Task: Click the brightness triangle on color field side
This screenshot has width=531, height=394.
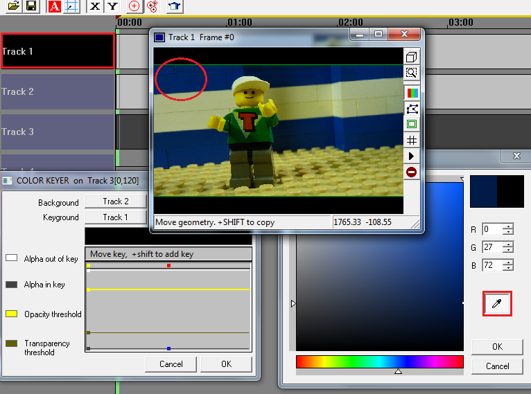Action: (293, 304)
